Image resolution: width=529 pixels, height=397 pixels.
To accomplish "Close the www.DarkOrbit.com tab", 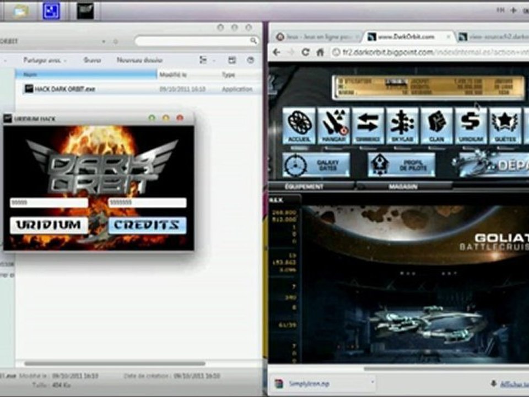I will click(x=449, y=36).
